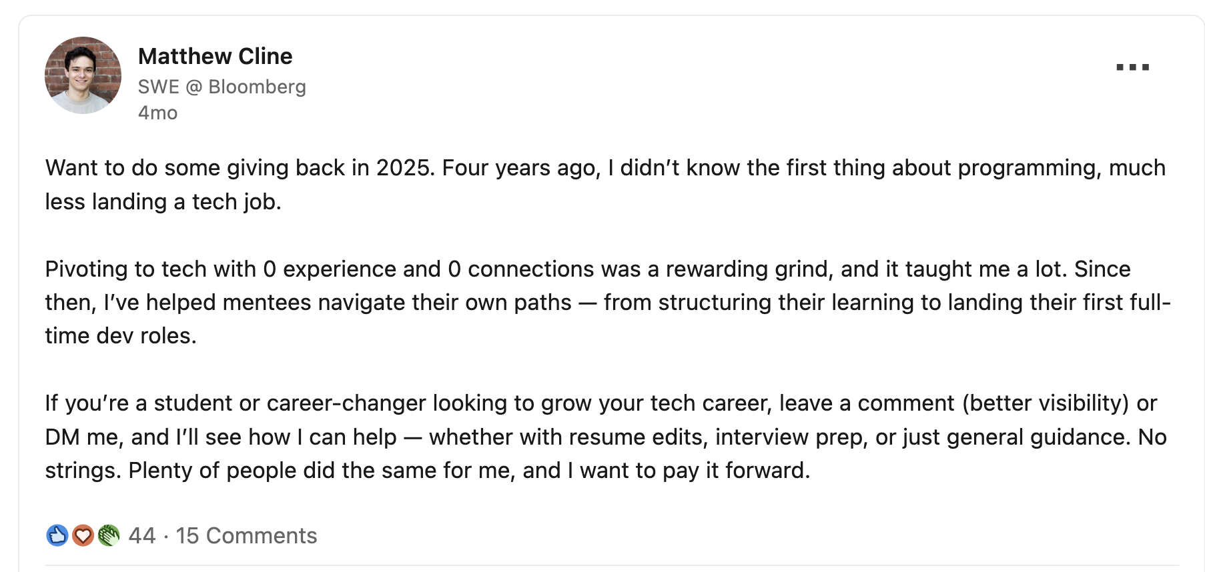The image size is (1205, 572).
Task: Open the list of 44 reactions
Action: 141,535
